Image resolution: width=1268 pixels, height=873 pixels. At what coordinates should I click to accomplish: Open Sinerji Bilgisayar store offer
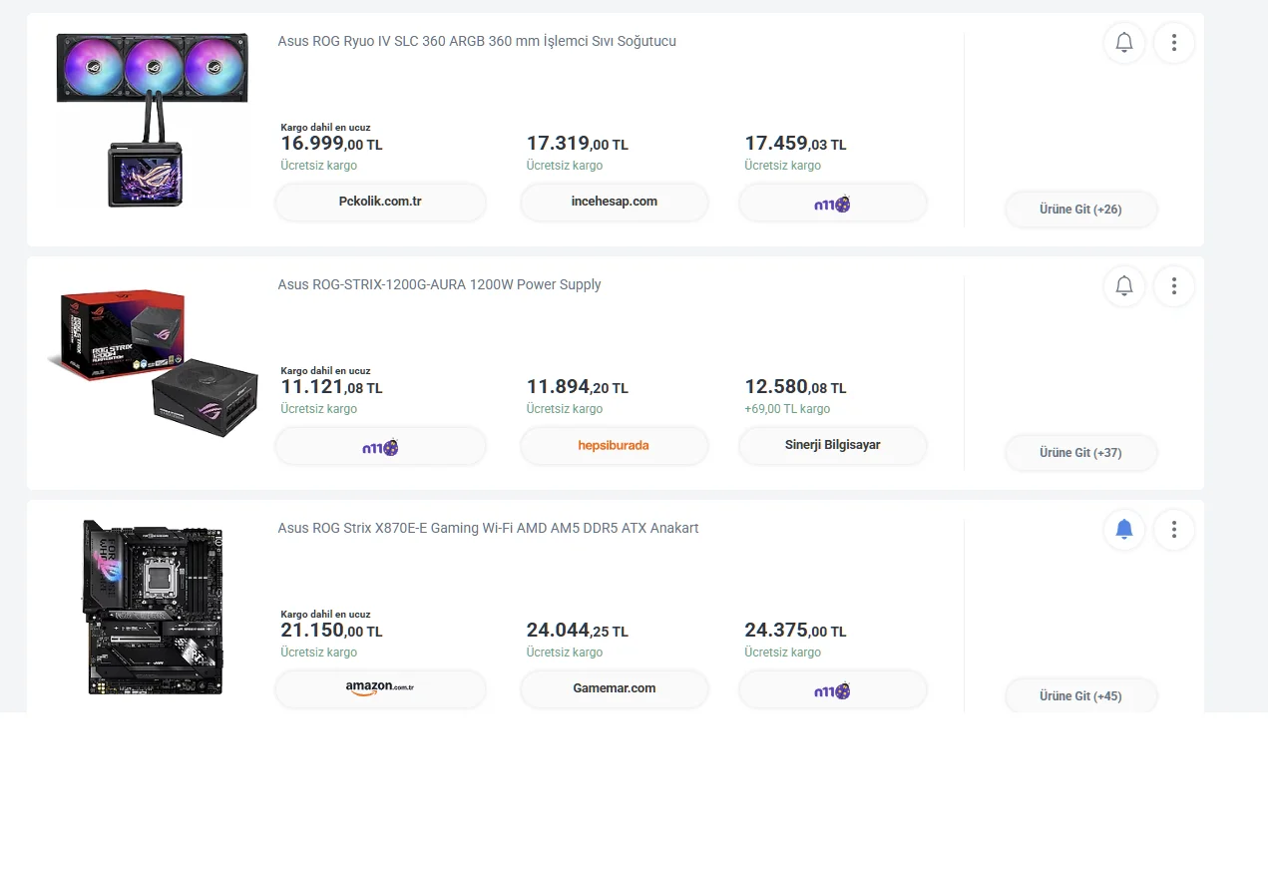832,445
